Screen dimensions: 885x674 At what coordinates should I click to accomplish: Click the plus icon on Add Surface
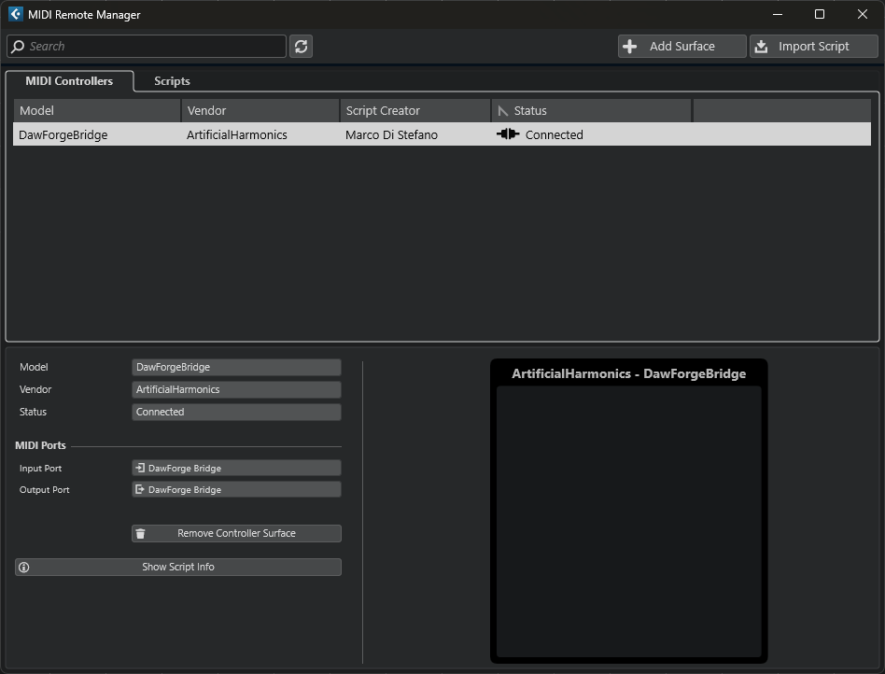tap(630, 47)
